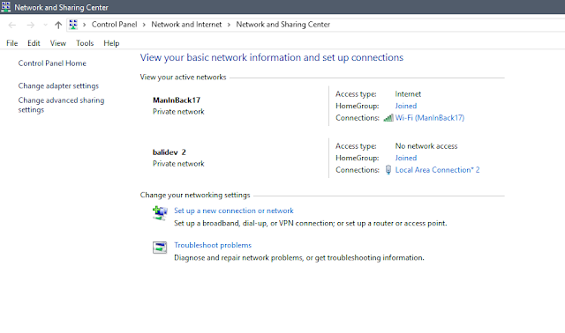Screen dimensions: 565x333
Task: Expand the chevron after Control Panel breadcrumb
Action: [x=144, y=25]
